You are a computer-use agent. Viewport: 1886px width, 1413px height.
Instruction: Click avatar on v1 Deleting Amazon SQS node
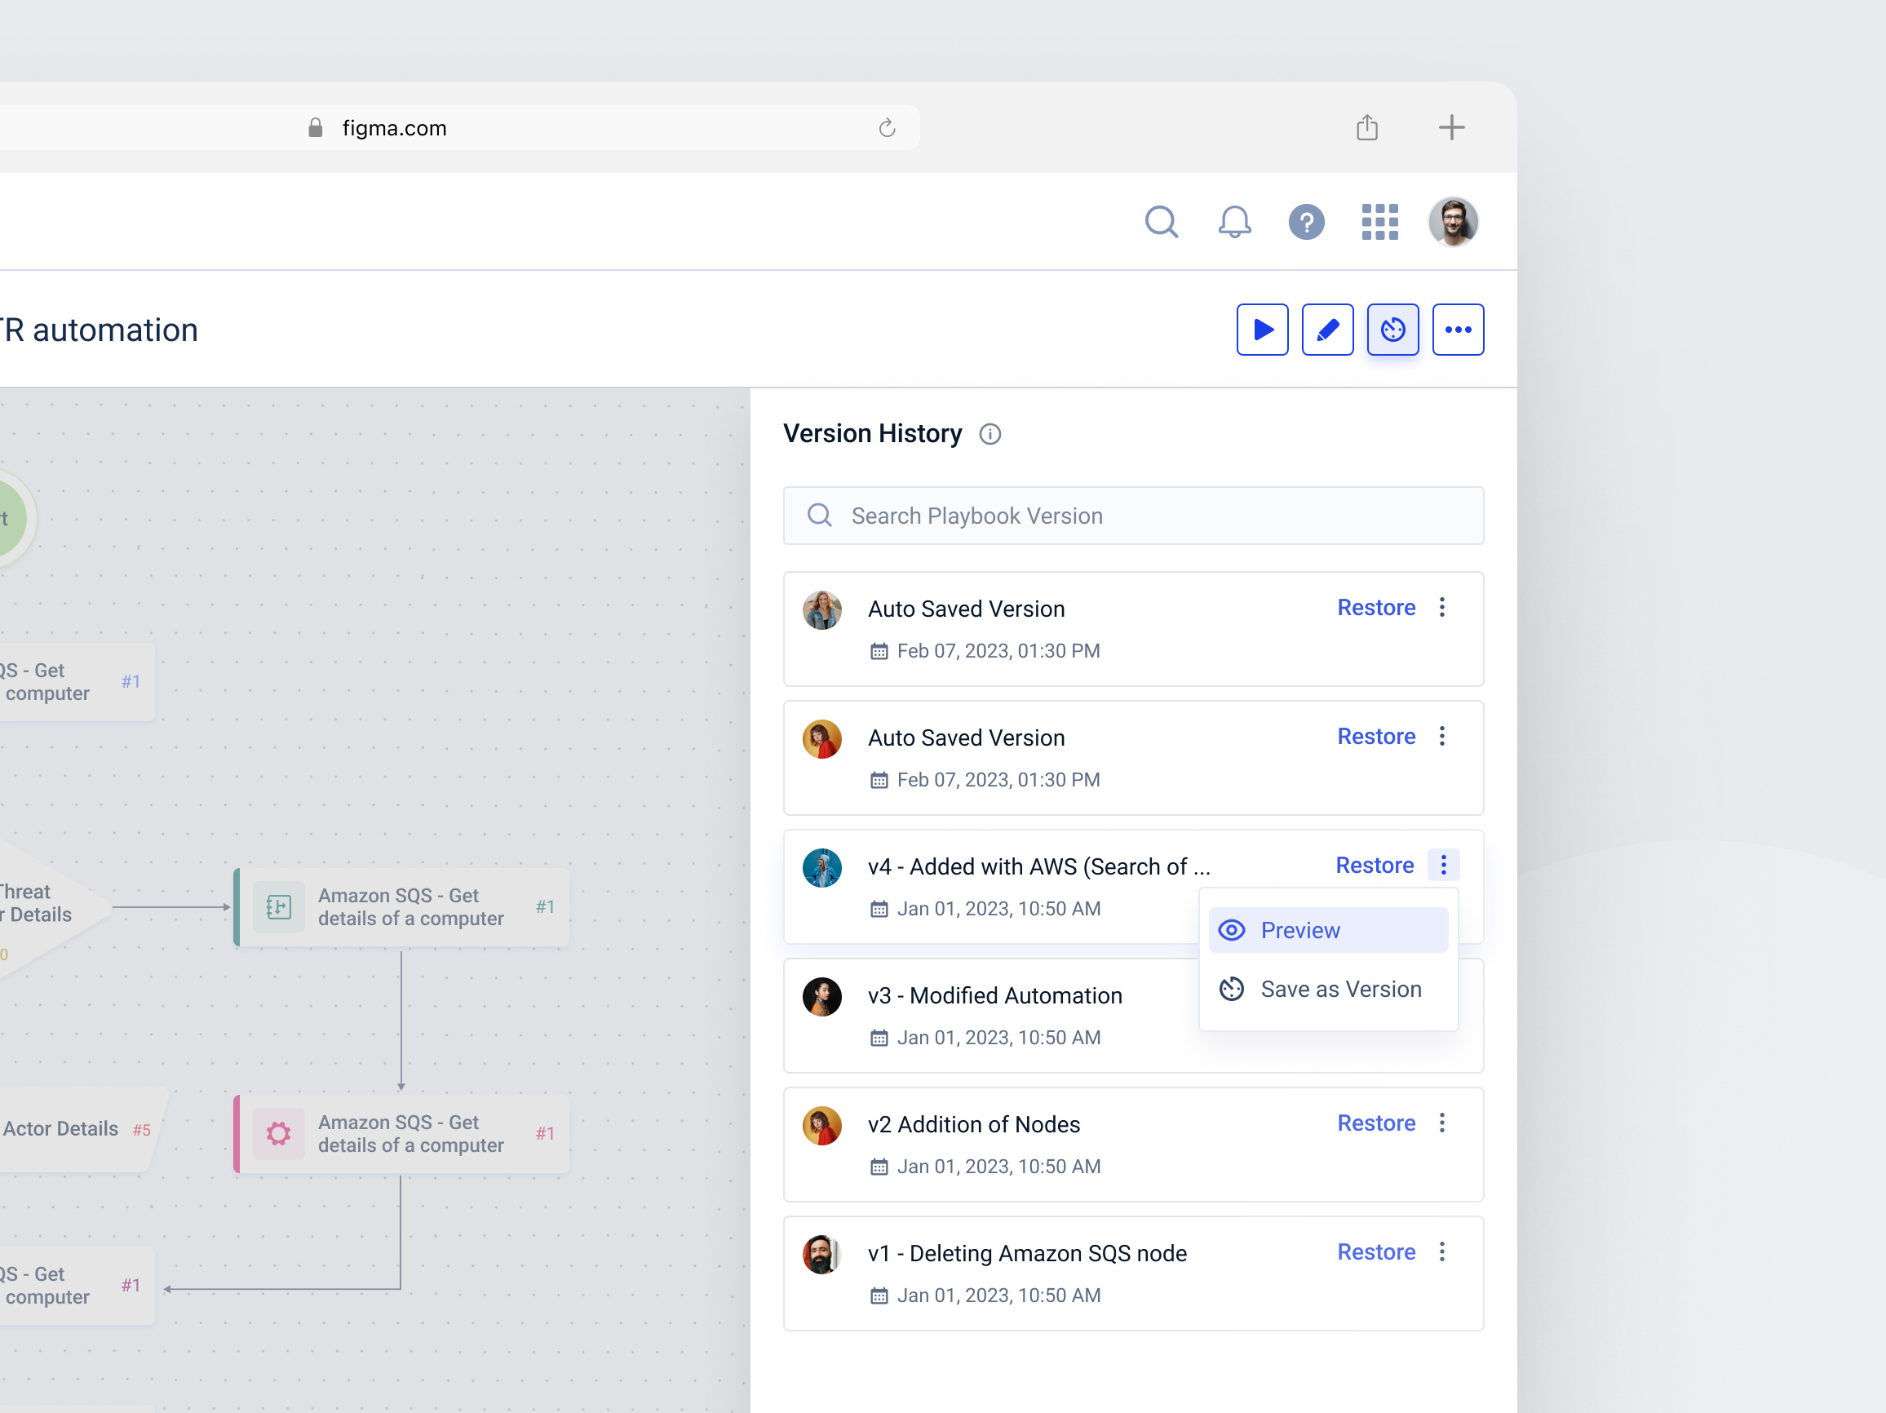822,1254
